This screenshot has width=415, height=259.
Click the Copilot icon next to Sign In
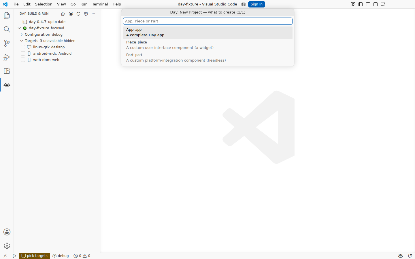244,4
